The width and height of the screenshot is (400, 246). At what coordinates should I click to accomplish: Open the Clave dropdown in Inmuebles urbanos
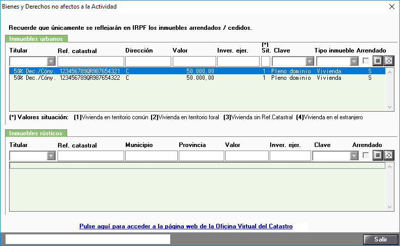click(x=309, y=61)
